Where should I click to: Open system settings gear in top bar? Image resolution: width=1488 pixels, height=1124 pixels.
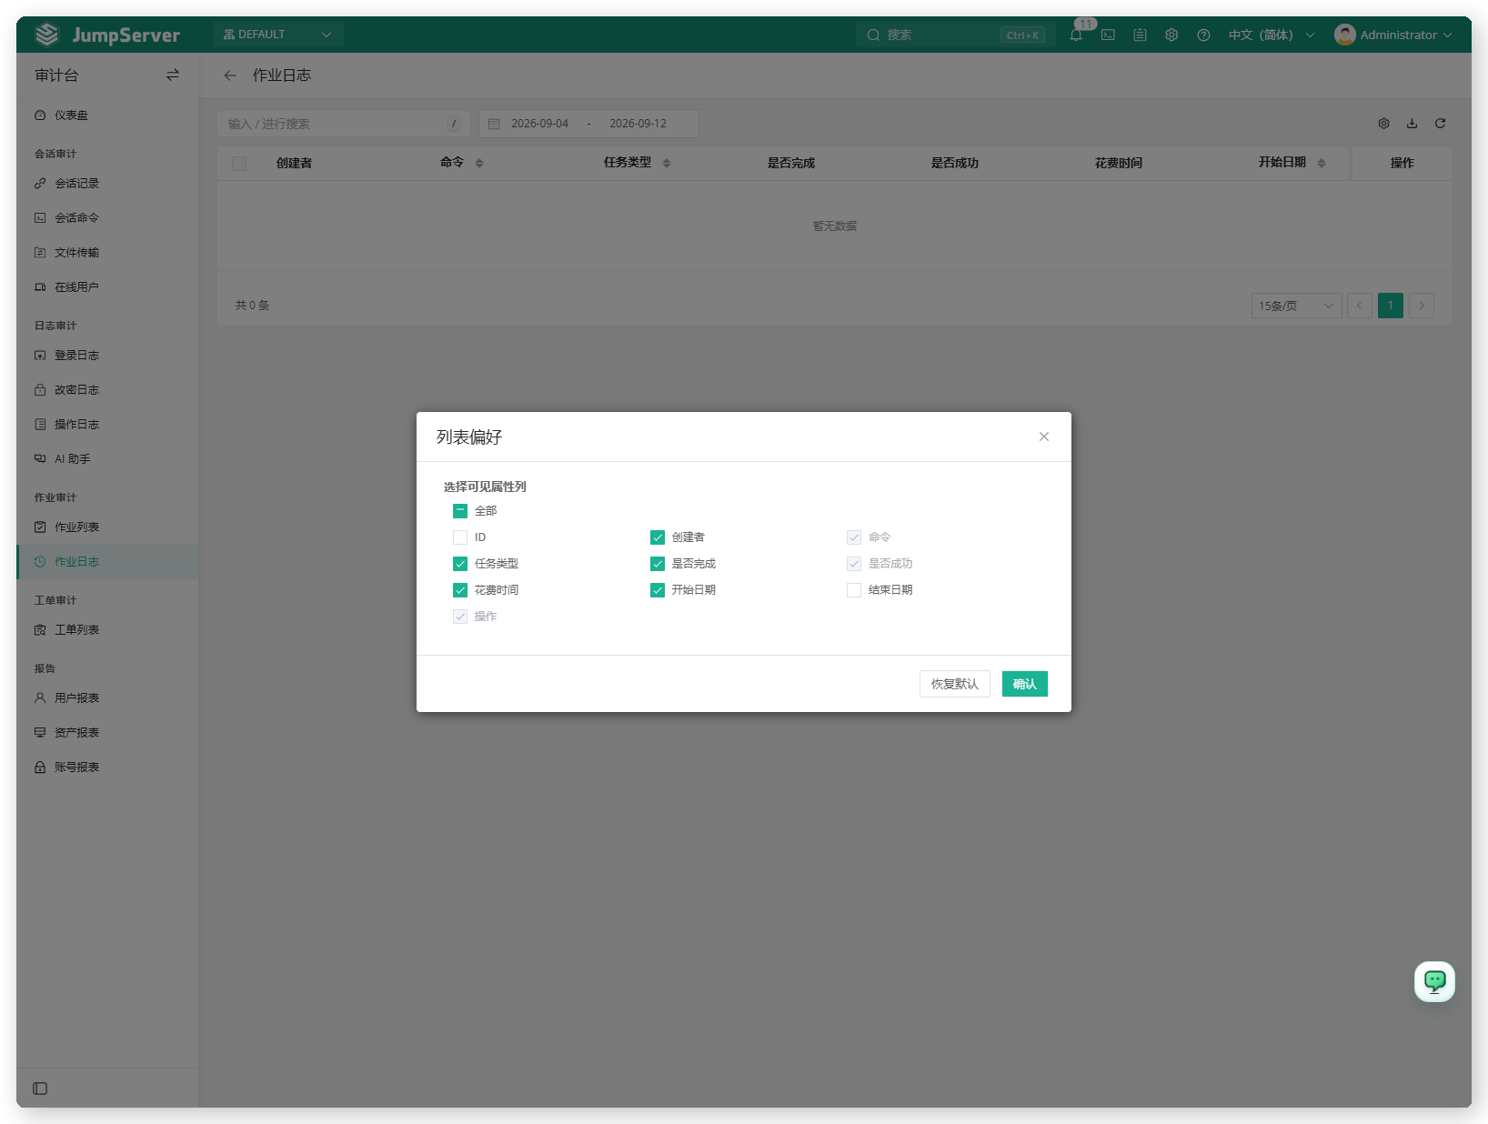point(1171,35)
